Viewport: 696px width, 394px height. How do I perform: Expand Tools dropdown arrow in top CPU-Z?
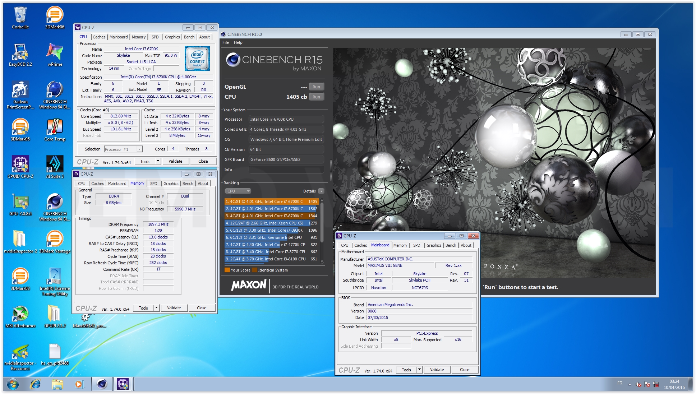click(158, 161)
